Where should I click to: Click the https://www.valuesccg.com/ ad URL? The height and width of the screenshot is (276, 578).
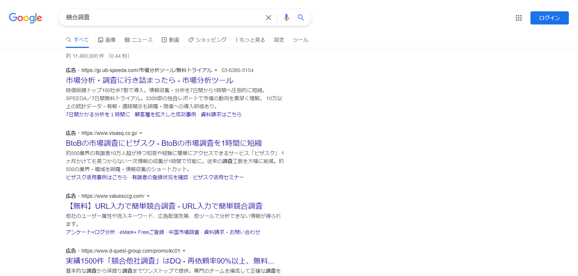tap(113, 196)
